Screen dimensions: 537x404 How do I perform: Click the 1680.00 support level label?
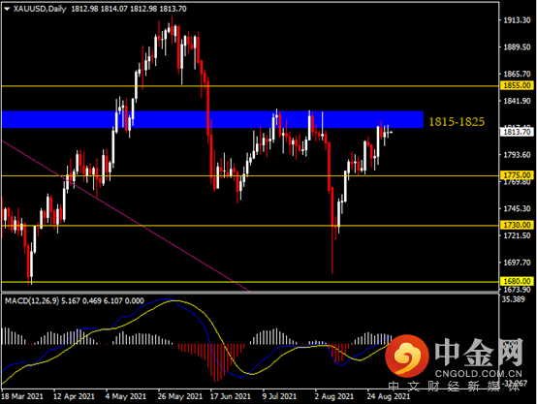click(517, 281)
